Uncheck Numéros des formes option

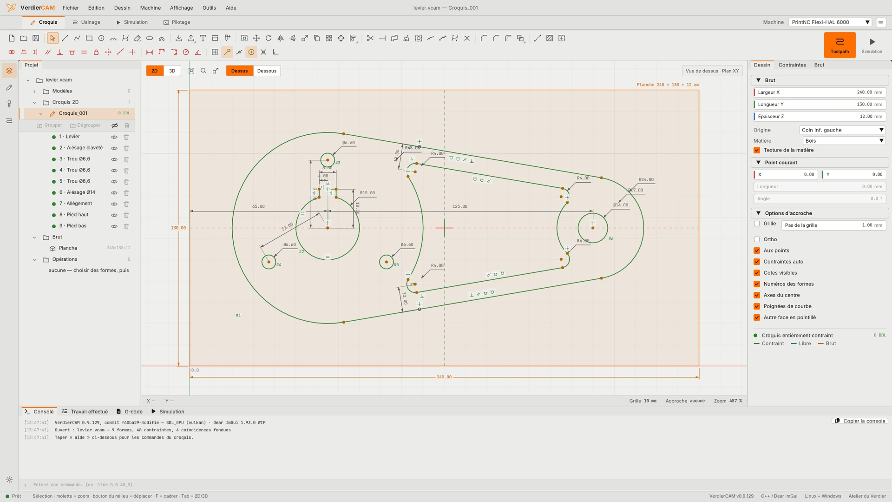click(x=757, y=284)
